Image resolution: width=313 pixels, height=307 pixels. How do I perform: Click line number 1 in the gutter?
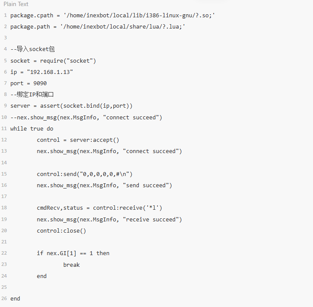point(5,16)
